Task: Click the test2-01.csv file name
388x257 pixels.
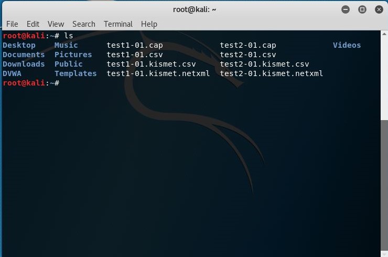Action: 248,55
